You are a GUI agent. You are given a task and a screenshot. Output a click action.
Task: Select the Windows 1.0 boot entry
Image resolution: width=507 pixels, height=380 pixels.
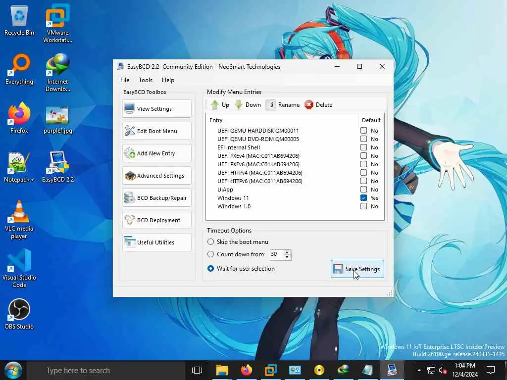[x=234, y=206]
